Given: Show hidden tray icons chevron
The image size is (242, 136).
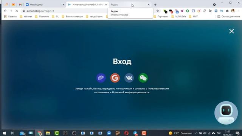Looking at the screenshot, I should click(196, 133).
